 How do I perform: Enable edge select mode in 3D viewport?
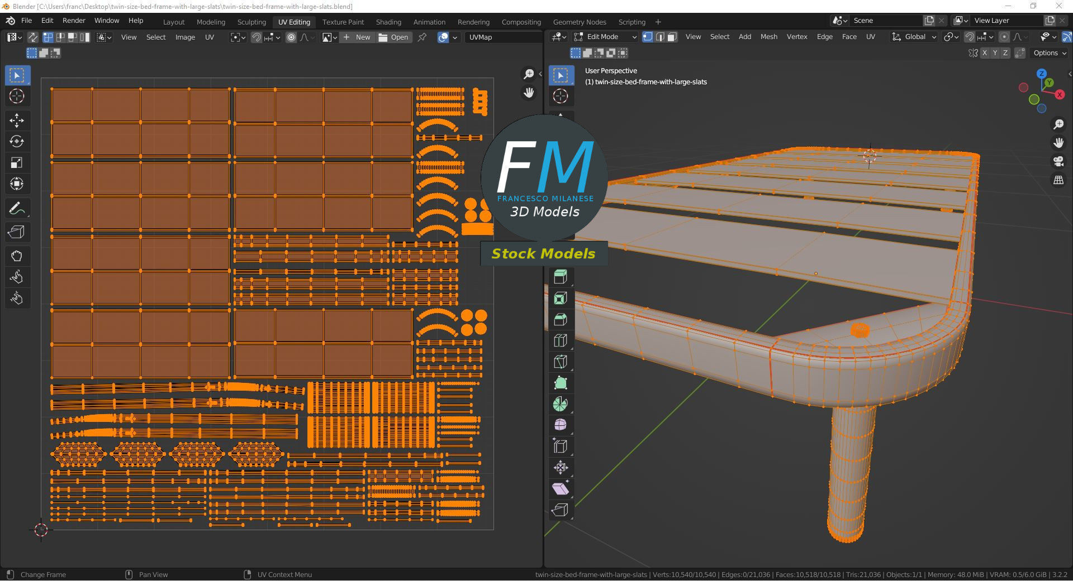tap(660, 37)
